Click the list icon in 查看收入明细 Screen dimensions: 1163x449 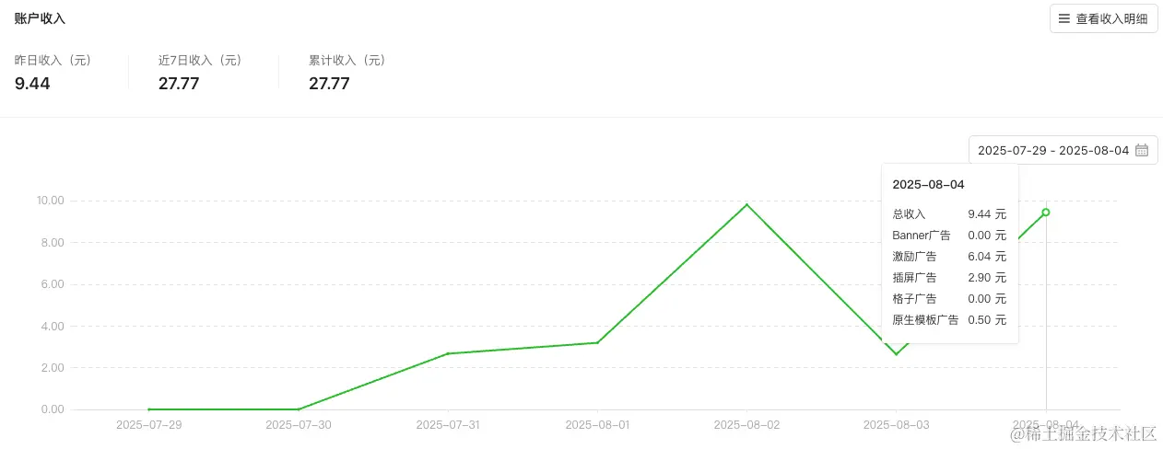(1064, 18)
